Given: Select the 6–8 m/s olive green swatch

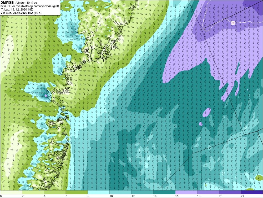Looking at the screenshot, I should tap(77, 192).
